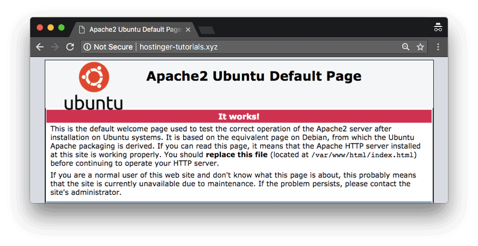Screen dimensions: 478x246
Task: Select the Apache2 Ubuntu Default Page tab
Action: (x=134, y=30)
